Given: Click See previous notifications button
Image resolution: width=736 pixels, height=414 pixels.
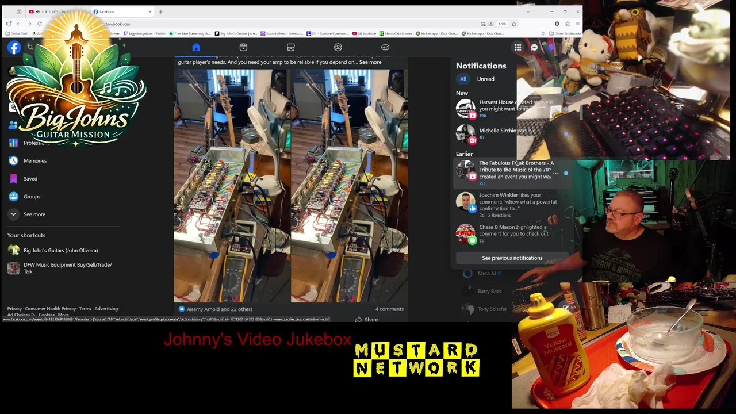Looking at the screenshot, I should [512, 258].
